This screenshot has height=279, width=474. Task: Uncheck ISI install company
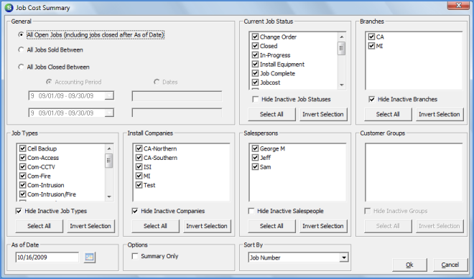click(139, 167)
